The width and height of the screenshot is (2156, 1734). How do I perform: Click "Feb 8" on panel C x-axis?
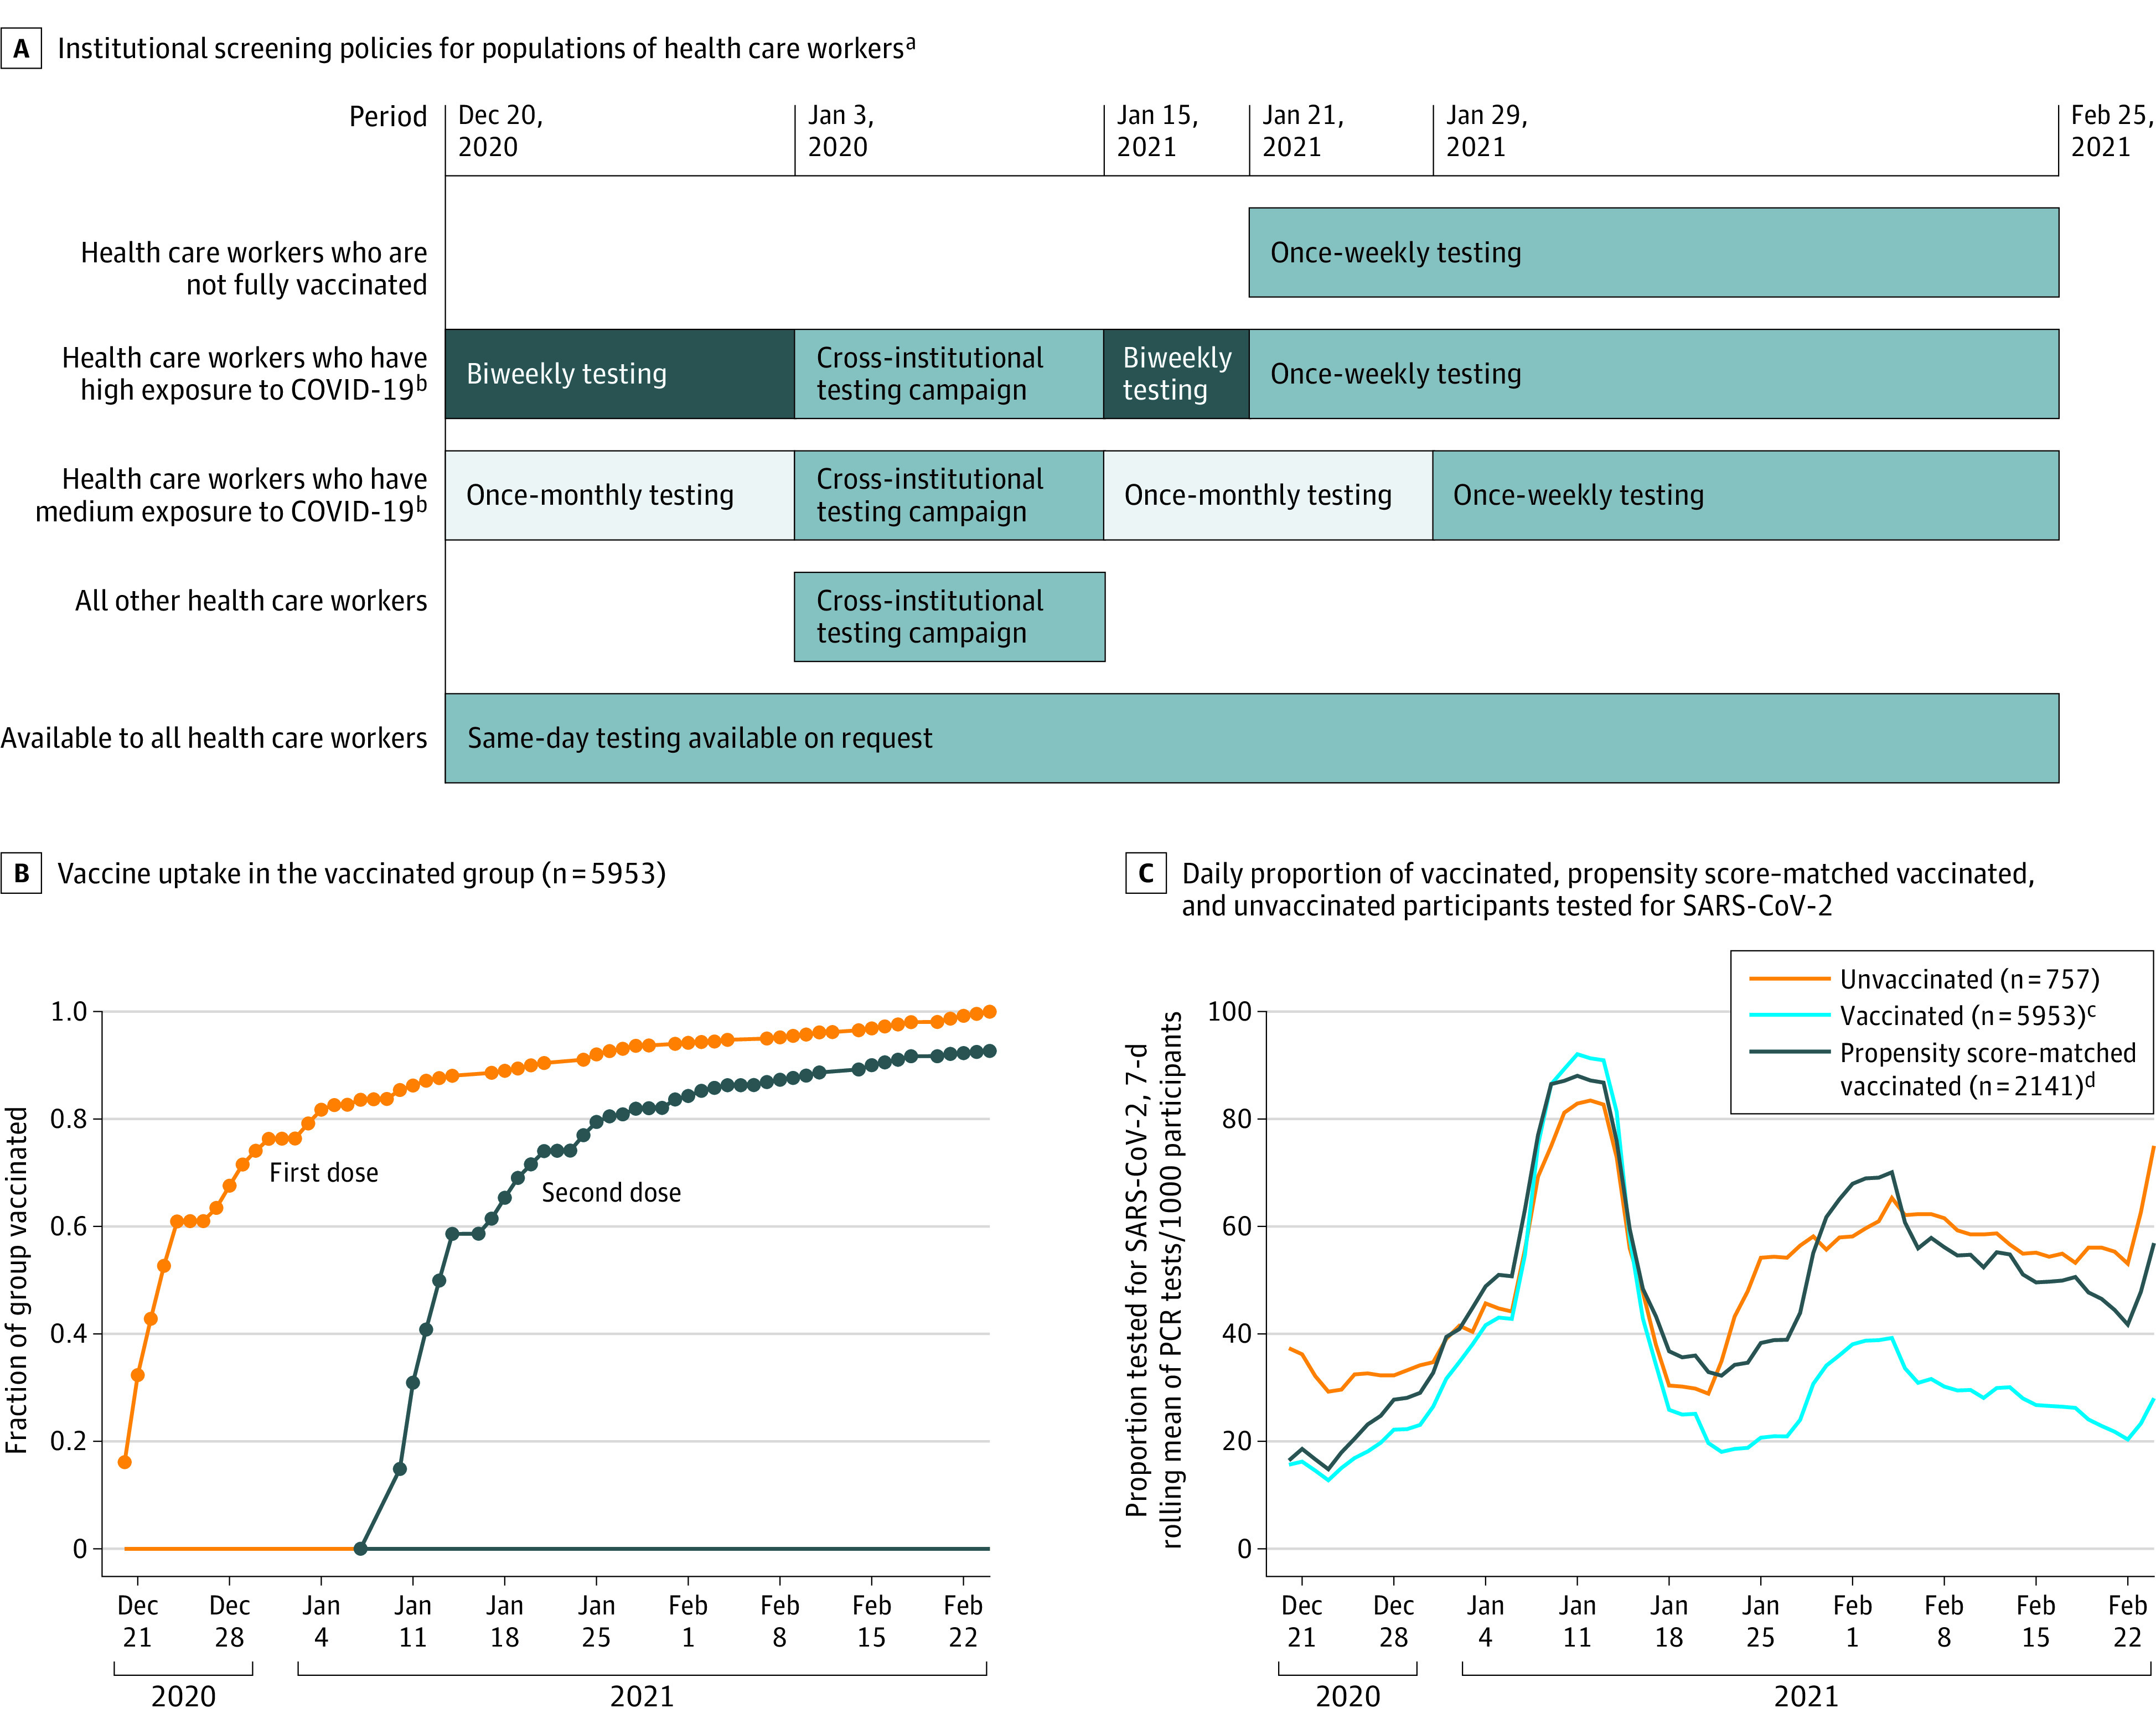pos(1944,1621)
